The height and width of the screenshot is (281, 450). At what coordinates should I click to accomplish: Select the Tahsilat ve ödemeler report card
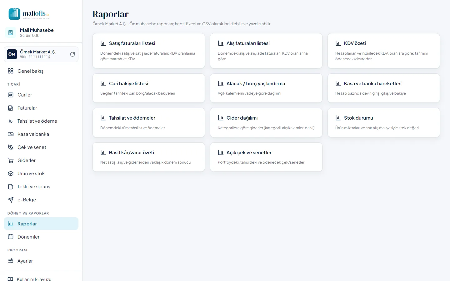tap(149, 122)
